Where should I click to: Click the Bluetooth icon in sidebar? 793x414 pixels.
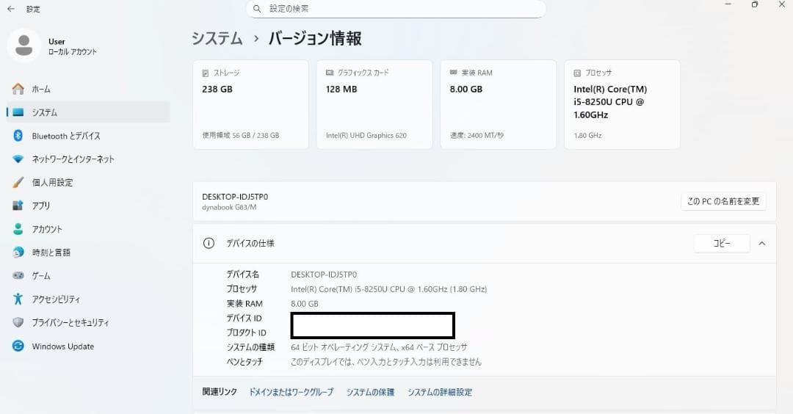click(18, 136)
